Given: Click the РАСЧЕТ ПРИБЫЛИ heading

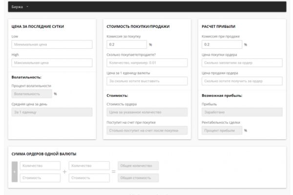Looking at the screenshot, I should pos(218,26).
